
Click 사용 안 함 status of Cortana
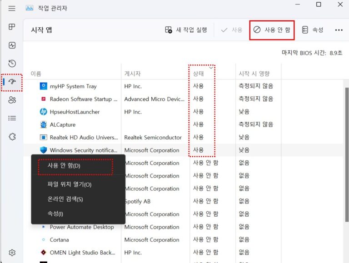205,240
